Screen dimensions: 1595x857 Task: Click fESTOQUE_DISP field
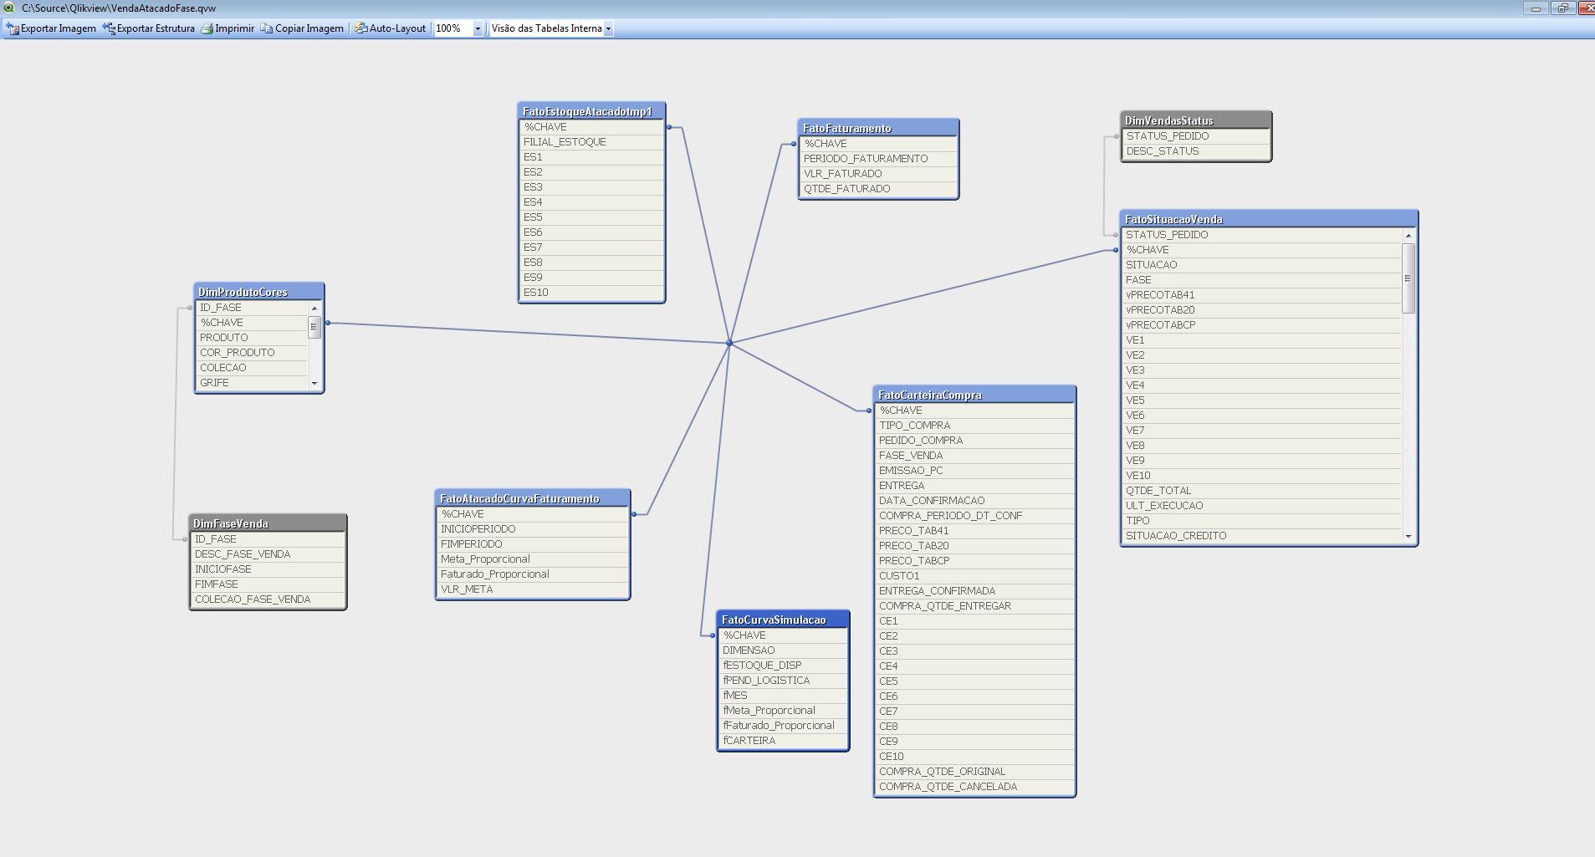coord(783,666)
